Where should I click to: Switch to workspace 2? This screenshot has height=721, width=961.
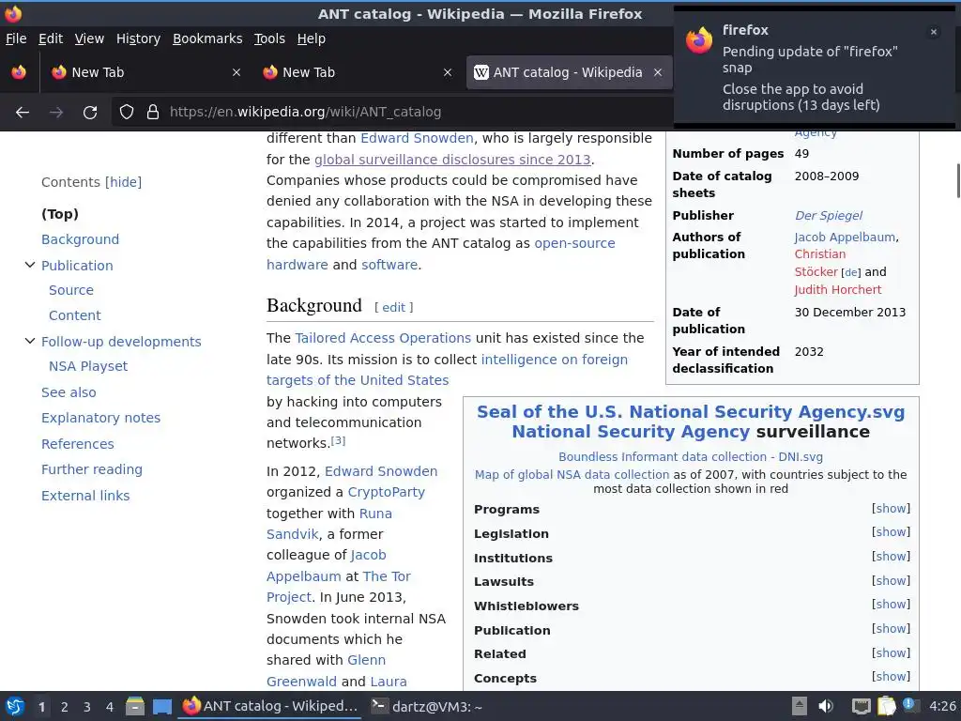tap(65, 707)
